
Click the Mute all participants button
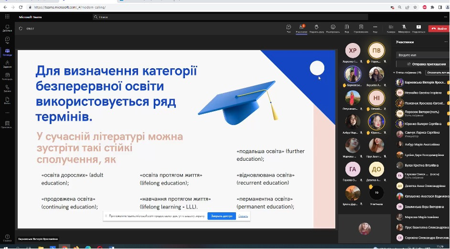tap(438, 73)
